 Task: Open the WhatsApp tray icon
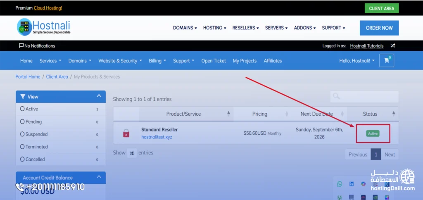(340, 184)
